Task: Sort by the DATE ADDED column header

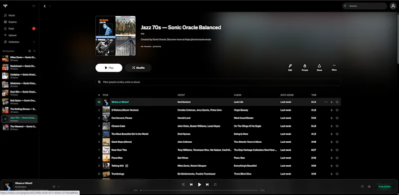Action: [287, 95]
